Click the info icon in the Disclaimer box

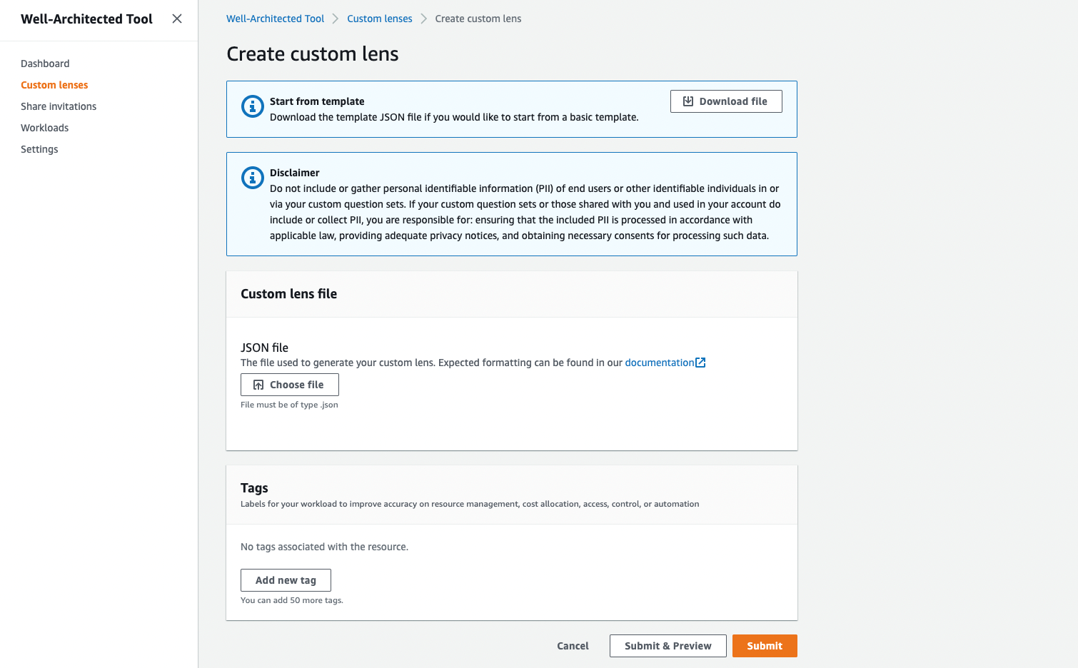252,178
